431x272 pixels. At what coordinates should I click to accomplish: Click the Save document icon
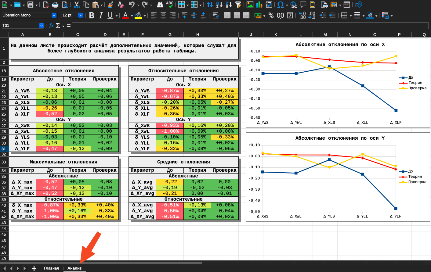tap(30, 5)
